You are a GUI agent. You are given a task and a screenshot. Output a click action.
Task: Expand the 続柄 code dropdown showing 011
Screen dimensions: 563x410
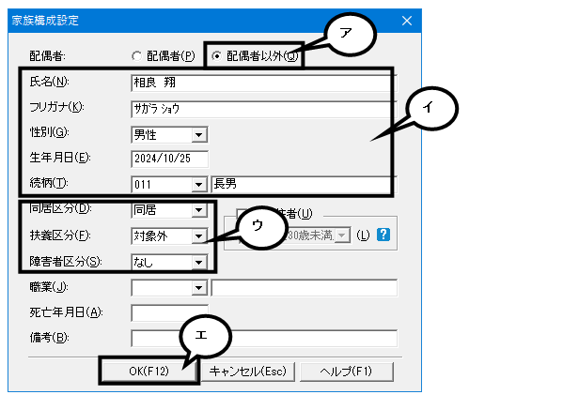coord(198,185)
